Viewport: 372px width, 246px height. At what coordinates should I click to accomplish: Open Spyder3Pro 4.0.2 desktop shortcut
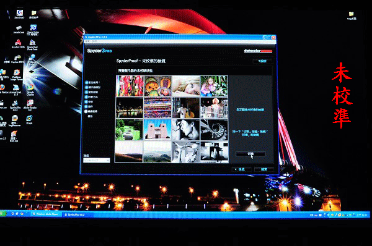pyautogui.click(x=15, y=105)
